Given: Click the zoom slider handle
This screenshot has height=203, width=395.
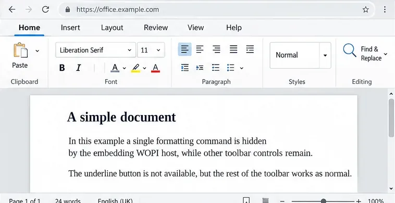Looking at the screenshot, I should coord(324,201).
